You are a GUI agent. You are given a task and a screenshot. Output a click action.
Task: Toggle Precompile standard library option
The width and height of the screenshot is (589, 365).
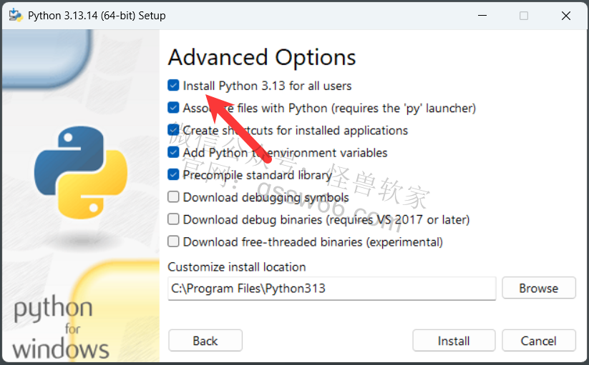pos(173,174)
